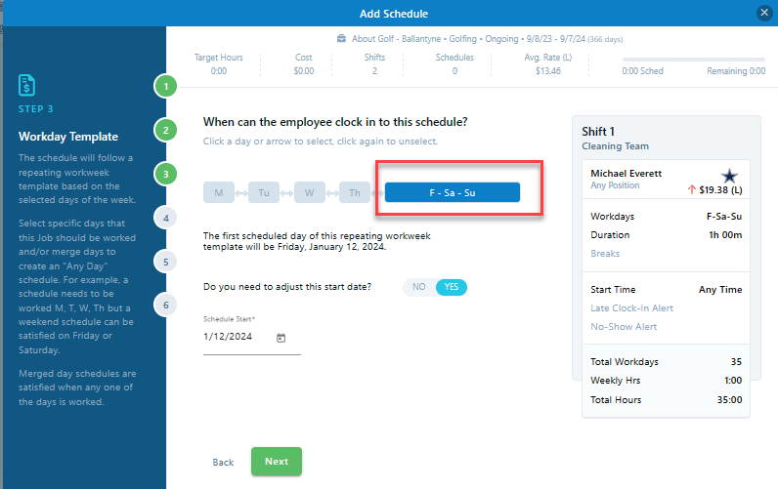Click the Target Hours 0:00 stat
The image size is (778, 489).
219,63
